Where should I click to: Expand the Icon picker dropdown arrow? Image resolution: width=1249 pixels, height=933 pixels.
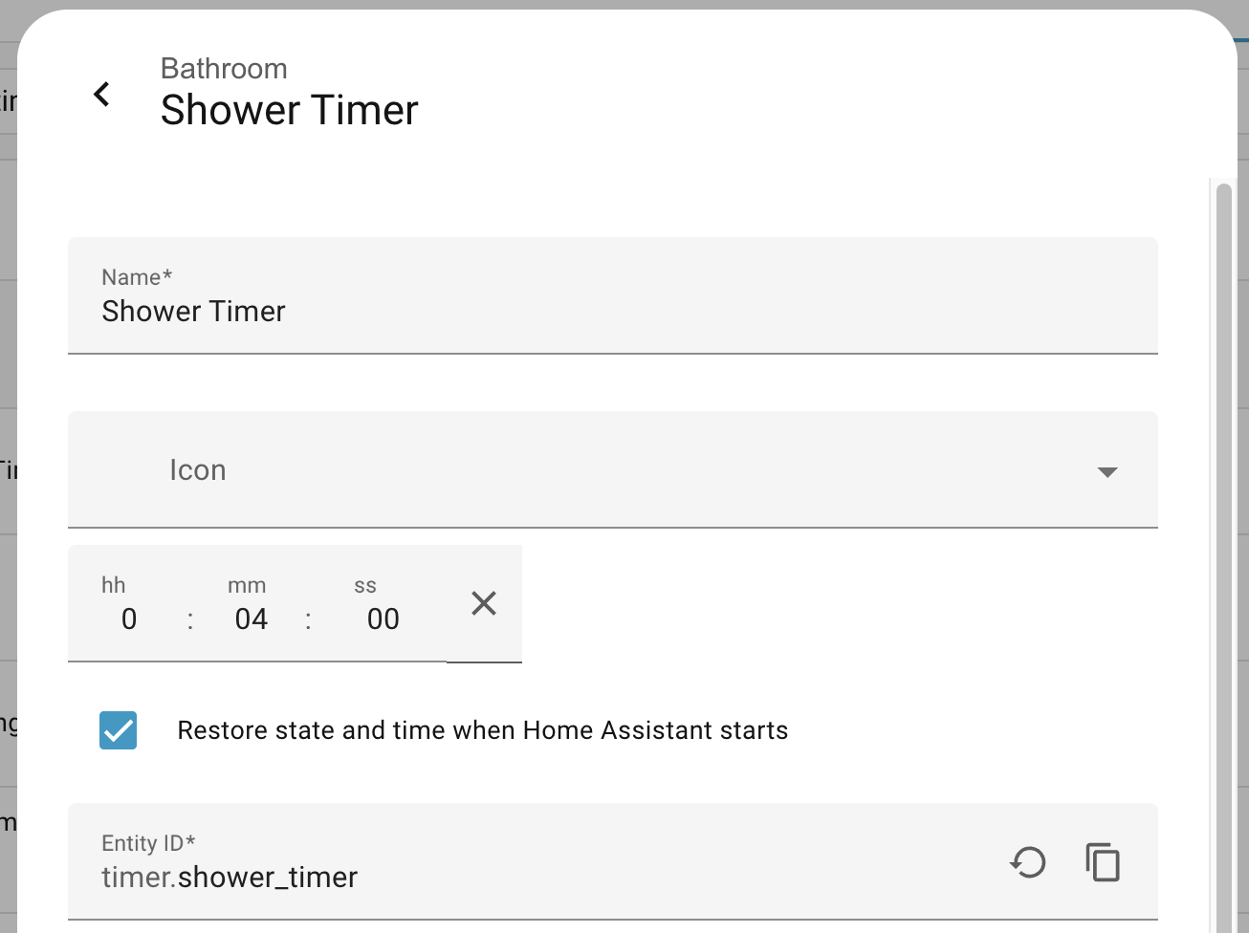[1107, 471]
